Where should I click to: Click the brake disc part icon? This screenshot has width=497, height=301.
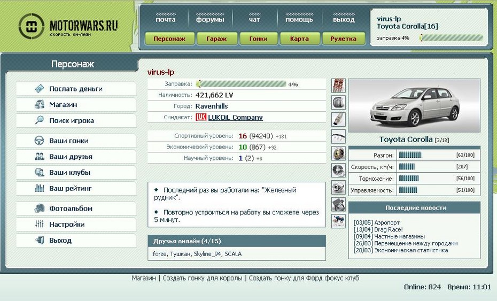338,171
